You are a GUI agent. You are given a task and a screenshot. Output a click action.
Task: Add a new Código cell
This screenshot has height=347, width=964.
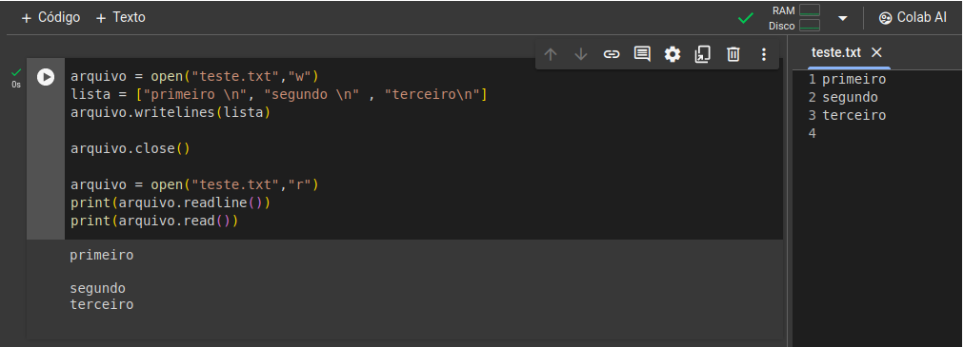(x=51, y=18)
